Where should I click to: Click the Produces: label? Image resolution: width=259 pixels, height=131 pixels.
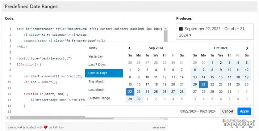[184, 18]
